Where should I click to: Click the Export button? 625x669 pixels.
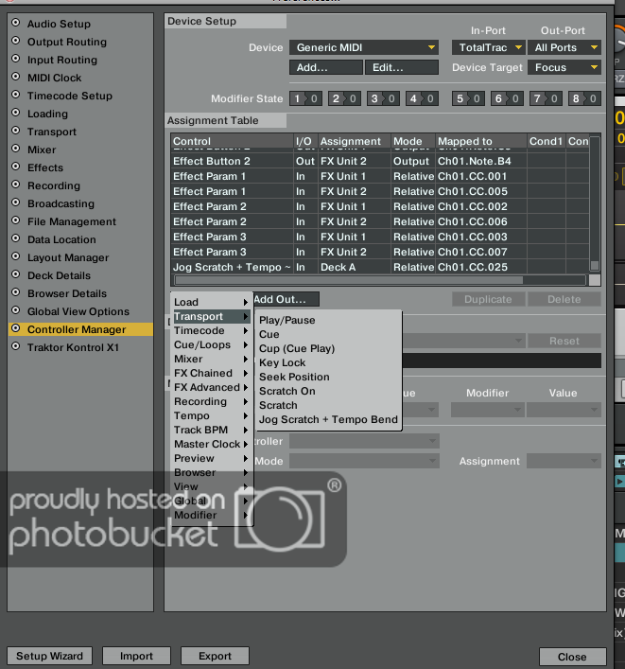215,656
